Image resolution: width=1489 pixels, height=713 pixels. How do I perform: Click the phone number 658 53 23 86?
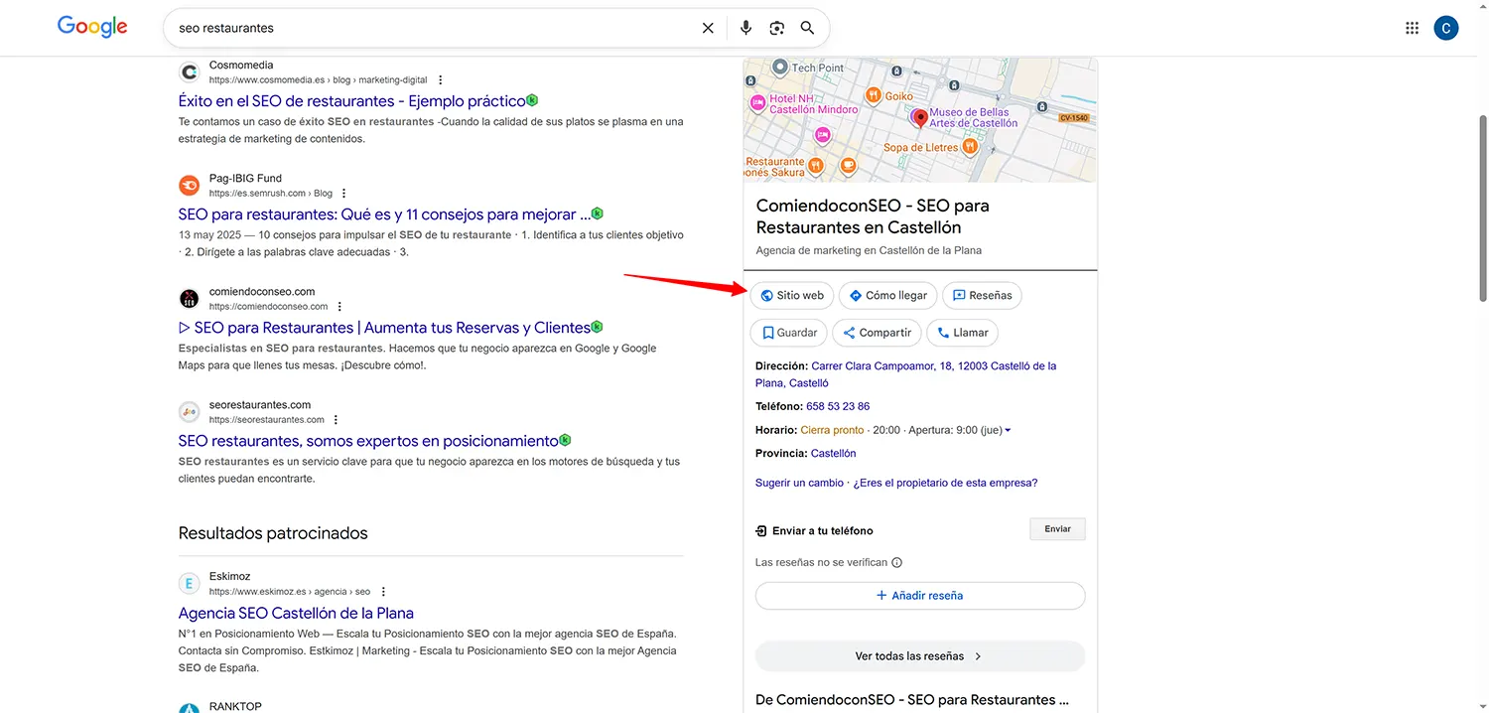(x=838, y=406)
